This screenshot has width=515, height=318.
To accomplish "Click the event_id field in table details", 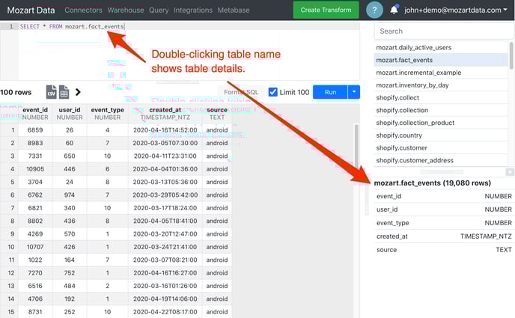I will tap(444, 196).
